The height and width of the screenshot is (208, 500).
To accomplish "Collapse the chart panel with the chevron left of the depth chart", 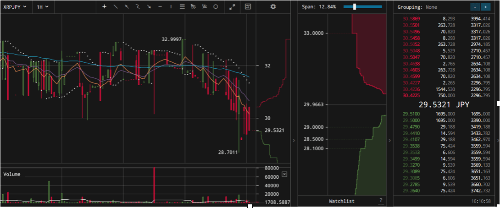I will click(294, 140).
